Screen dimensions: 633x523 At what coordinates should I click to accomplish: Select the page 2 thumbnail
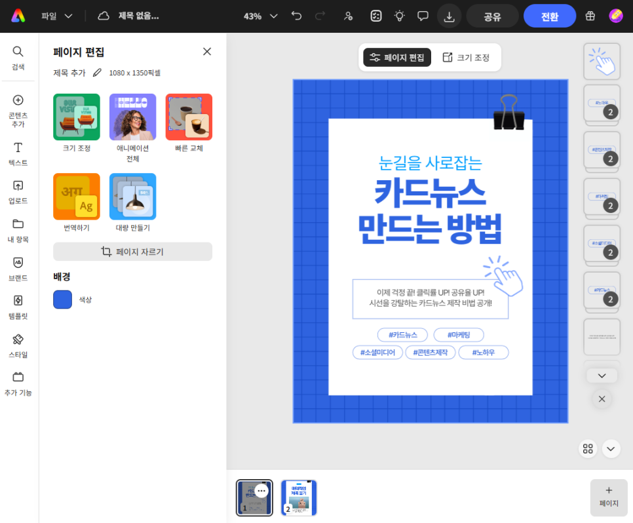299,497
